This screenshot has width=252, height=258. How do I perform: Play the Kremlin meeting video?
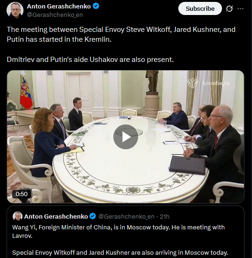126,137
